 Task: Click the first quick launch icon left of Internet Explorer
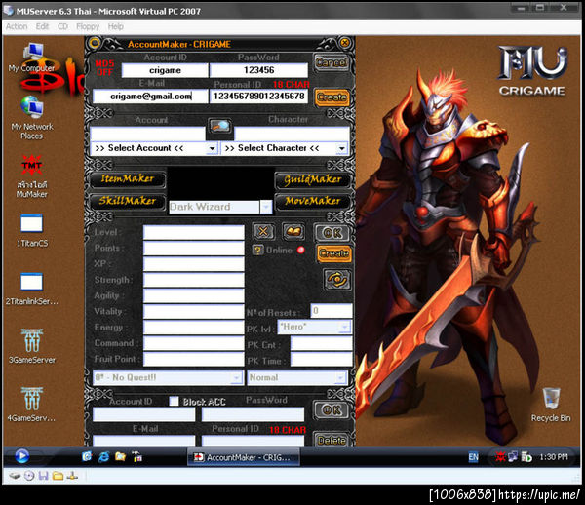point(87,456)
